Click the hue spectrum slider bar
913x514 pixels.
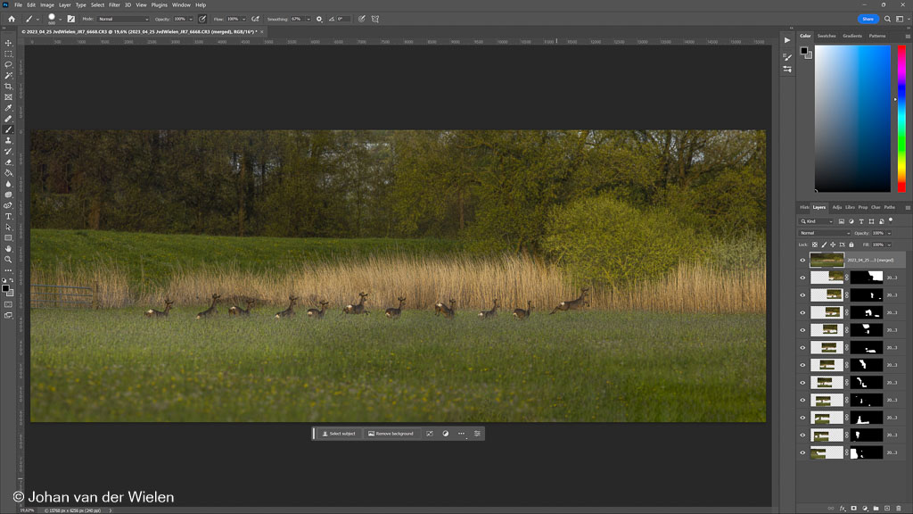[901, 118]
